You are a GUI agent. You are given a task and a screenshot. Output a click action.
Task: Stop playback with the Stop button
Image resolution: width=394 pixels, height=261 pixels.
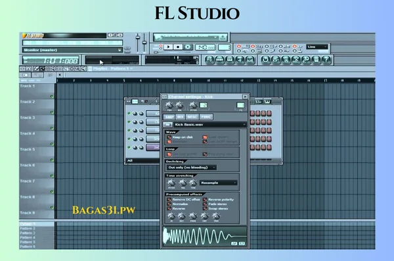[x=178, y=47]
